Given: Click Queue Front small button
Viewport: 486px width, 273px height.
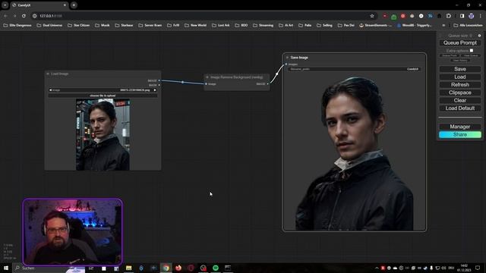Looking at the screenshot, I should pos(450,55).
